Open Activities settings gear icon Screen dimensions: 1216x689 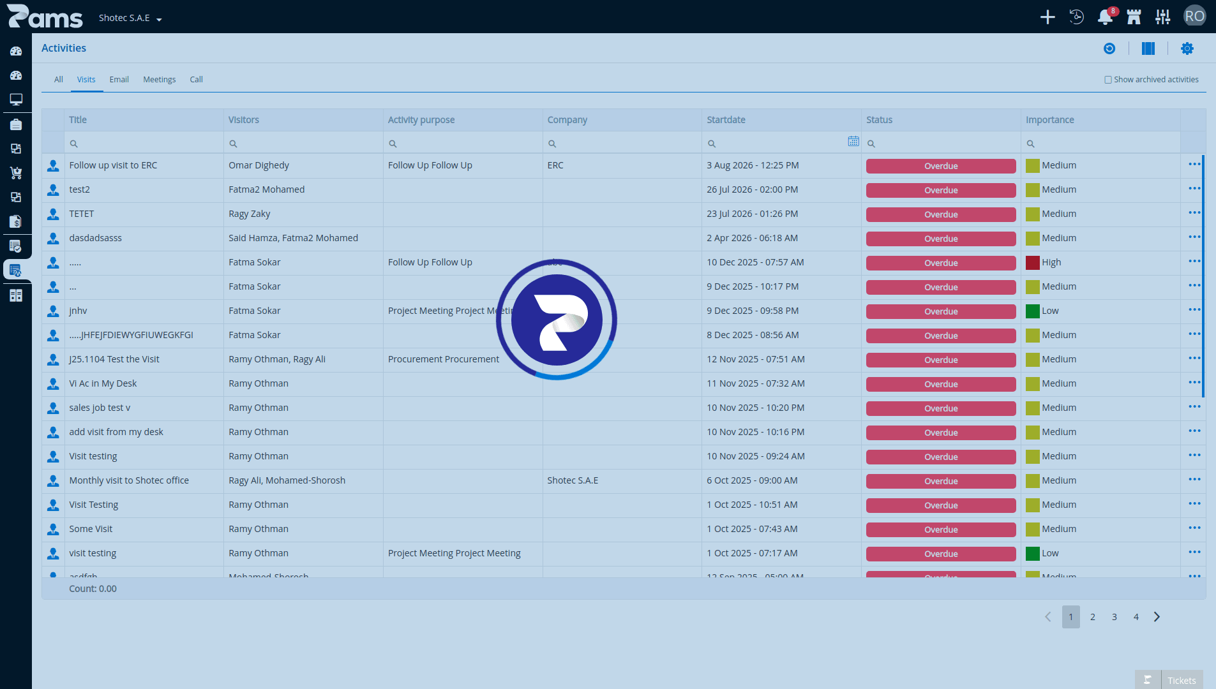click(1187, 48)
